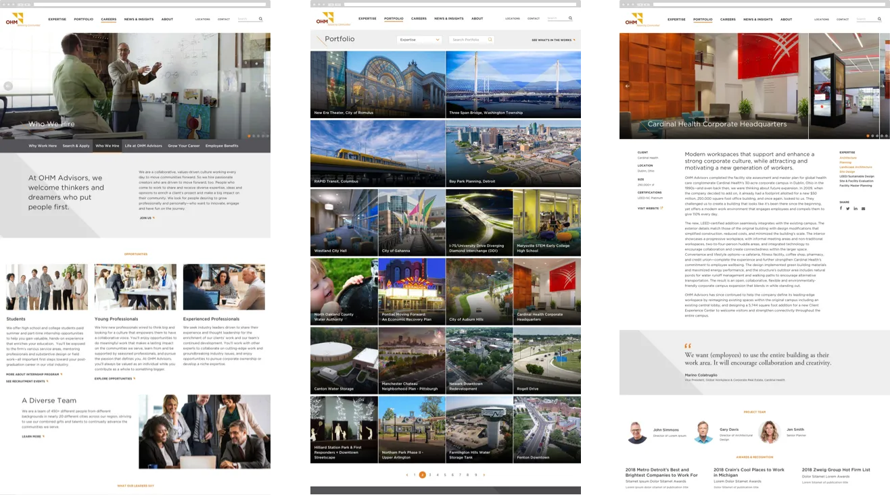Click the header search magnifier on the Portfolio page
890x495 pixels.
(570, 18)
